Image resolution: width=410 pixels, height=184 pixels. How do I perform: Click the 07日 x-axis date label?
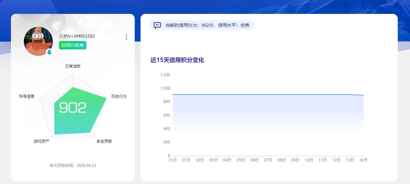click(268, 160)
